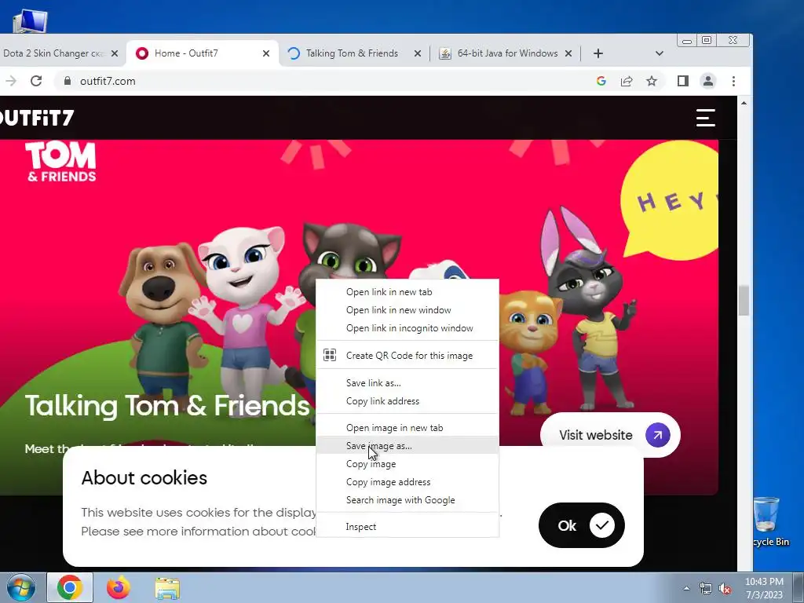Open Windows Explorer from taskbar
804x603 pixels.
tap(167, 588)
